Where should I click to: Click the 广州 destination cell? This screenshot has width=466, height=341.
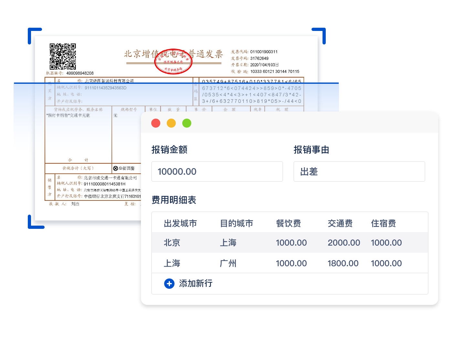[x=228, y=263]
